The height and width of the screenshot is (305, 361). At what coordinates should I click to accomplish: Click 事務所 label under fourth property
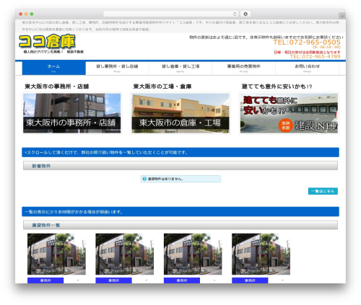(250, 280)
